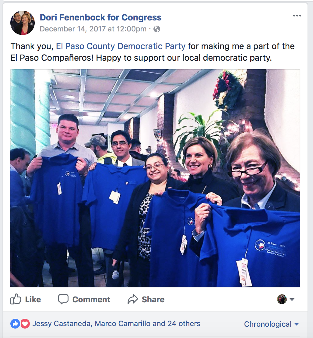The image size is (313, 338).
Task: Click the December 14, 2017 timestamp
Action: tap(93, 29)
